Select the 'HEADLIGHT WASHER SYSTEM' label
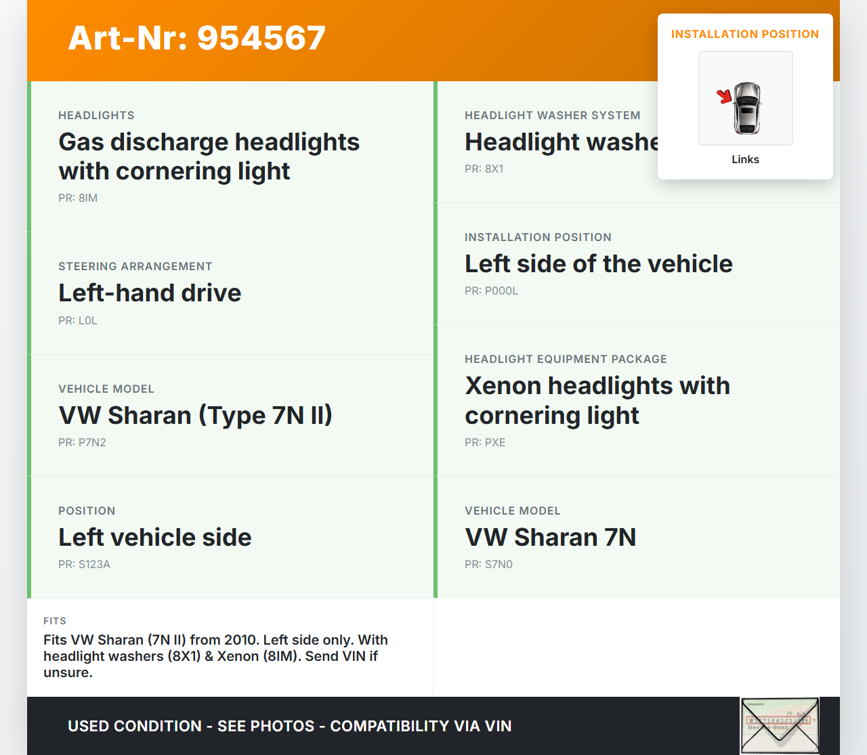Image resolution: width=867 pixels, height=755 pixels. (553, 116)
